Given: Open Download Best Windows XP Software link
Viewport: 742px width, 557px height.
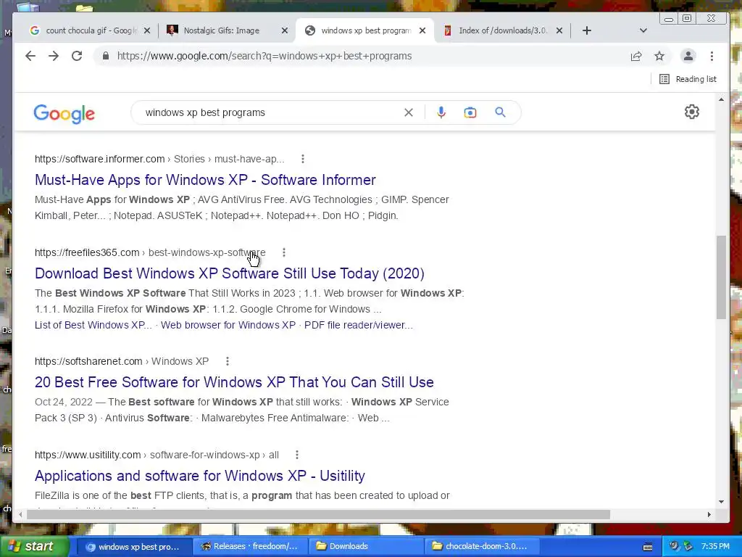Looking at the screenshot, I should (230, 273).
